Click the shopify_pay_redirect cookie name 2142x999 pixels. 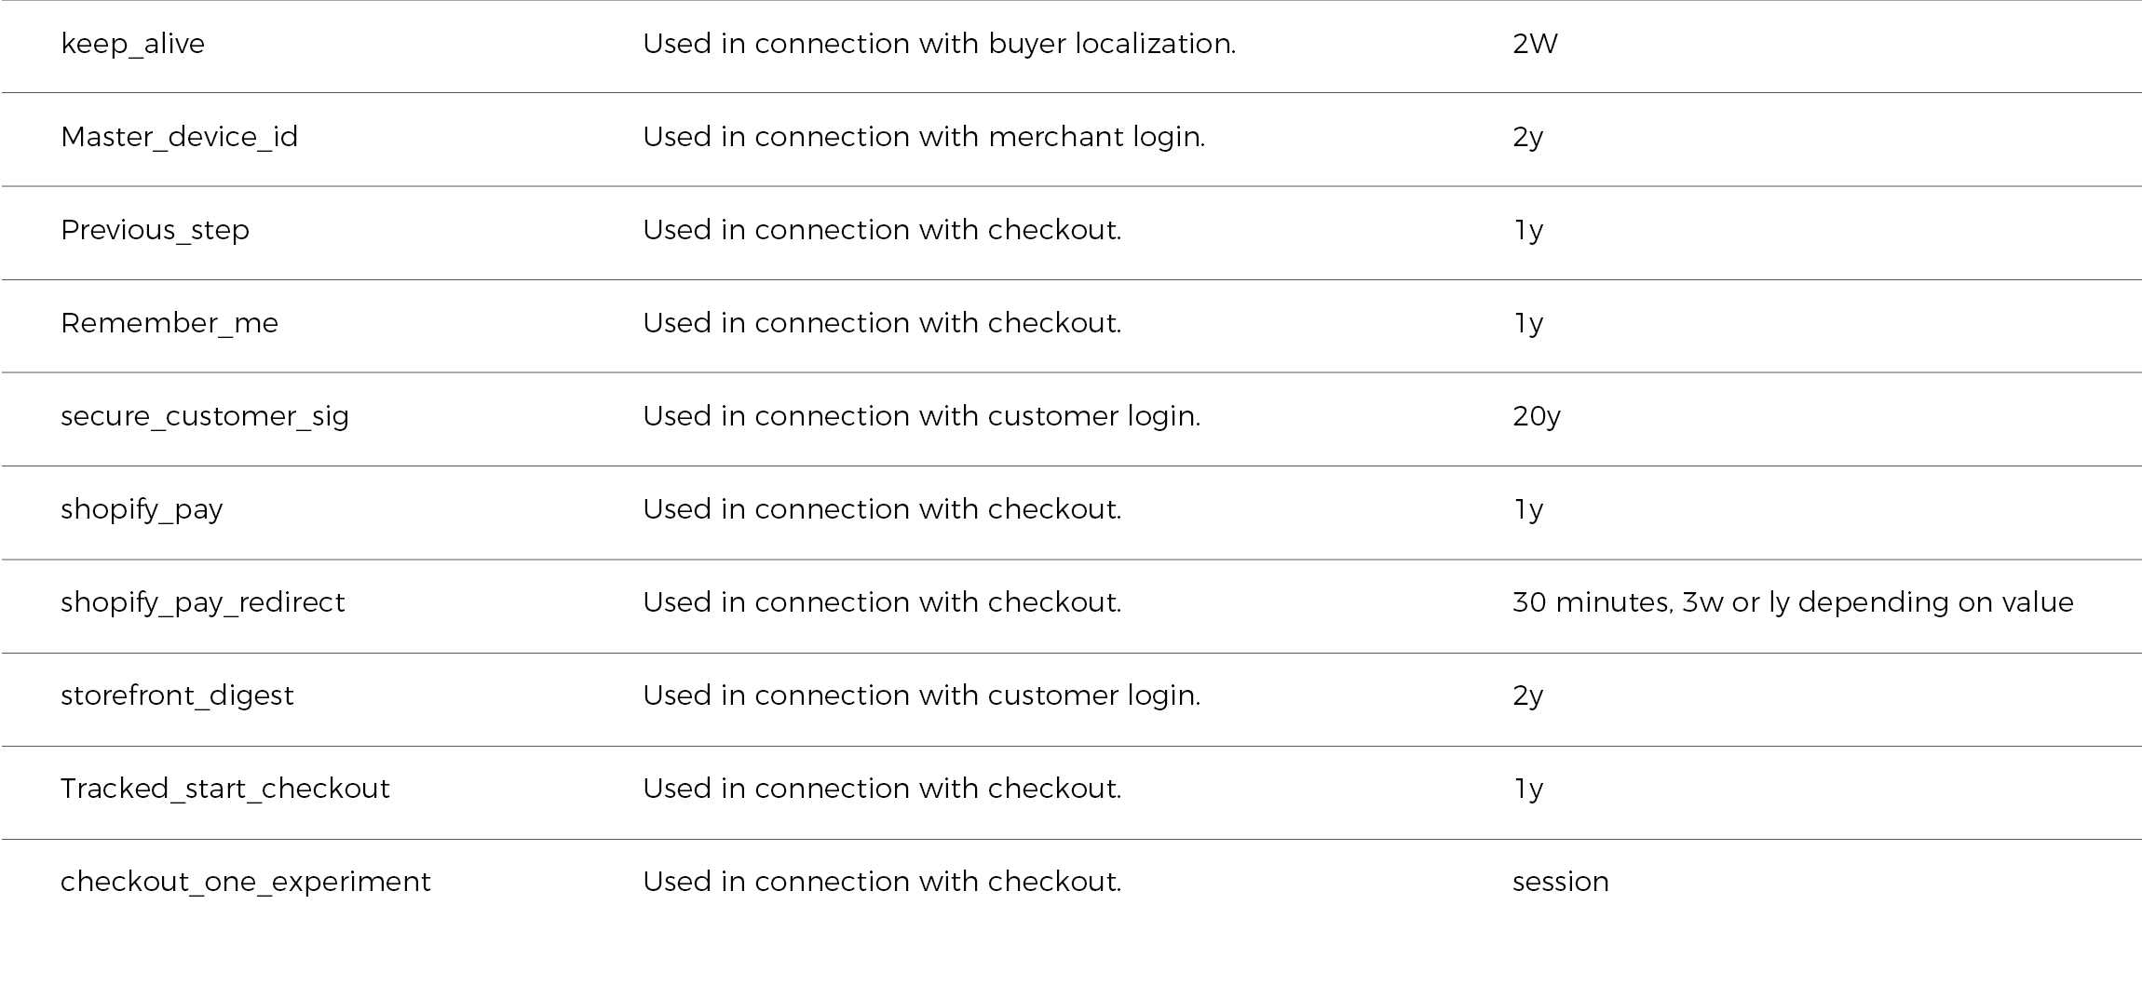202,602
